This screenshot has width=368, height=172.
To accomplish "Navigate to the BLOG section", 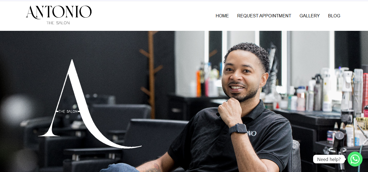I will (x=334, y=16).
